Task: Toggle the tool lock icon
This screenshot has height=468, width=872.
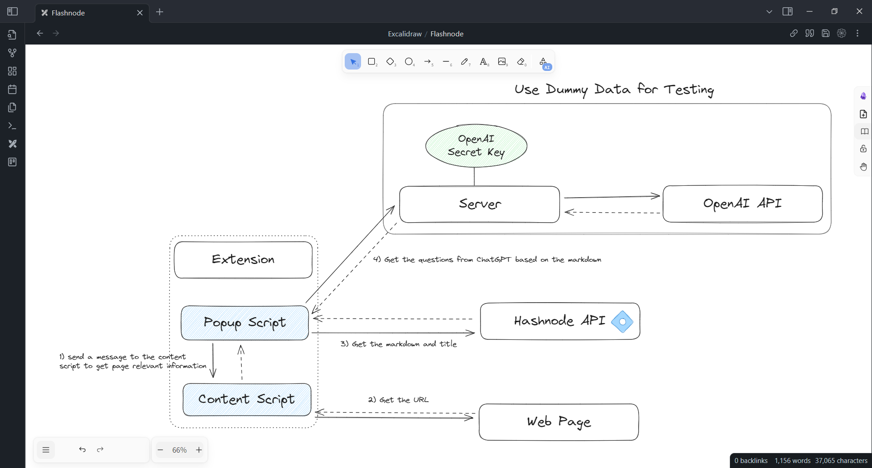Action: pos(864,149)
